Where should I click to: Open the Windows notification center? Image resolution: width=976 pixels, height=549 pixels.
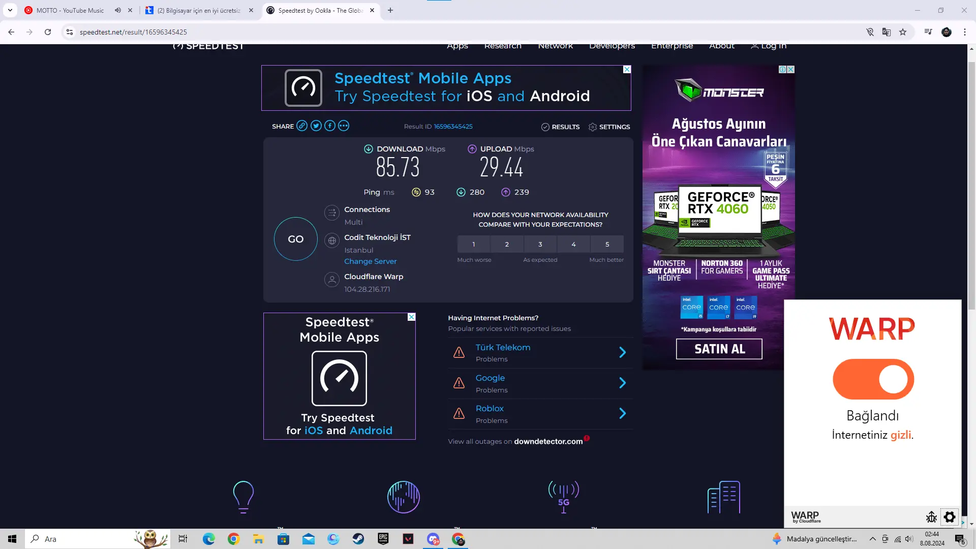point(960,539)
